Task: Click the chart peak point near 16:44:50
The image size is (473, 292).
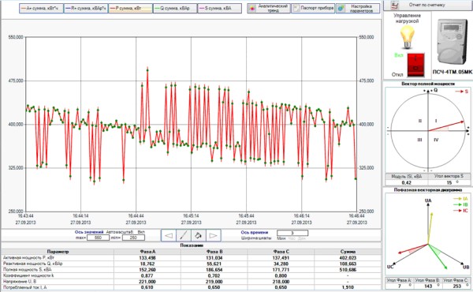Action: [147, 70]
